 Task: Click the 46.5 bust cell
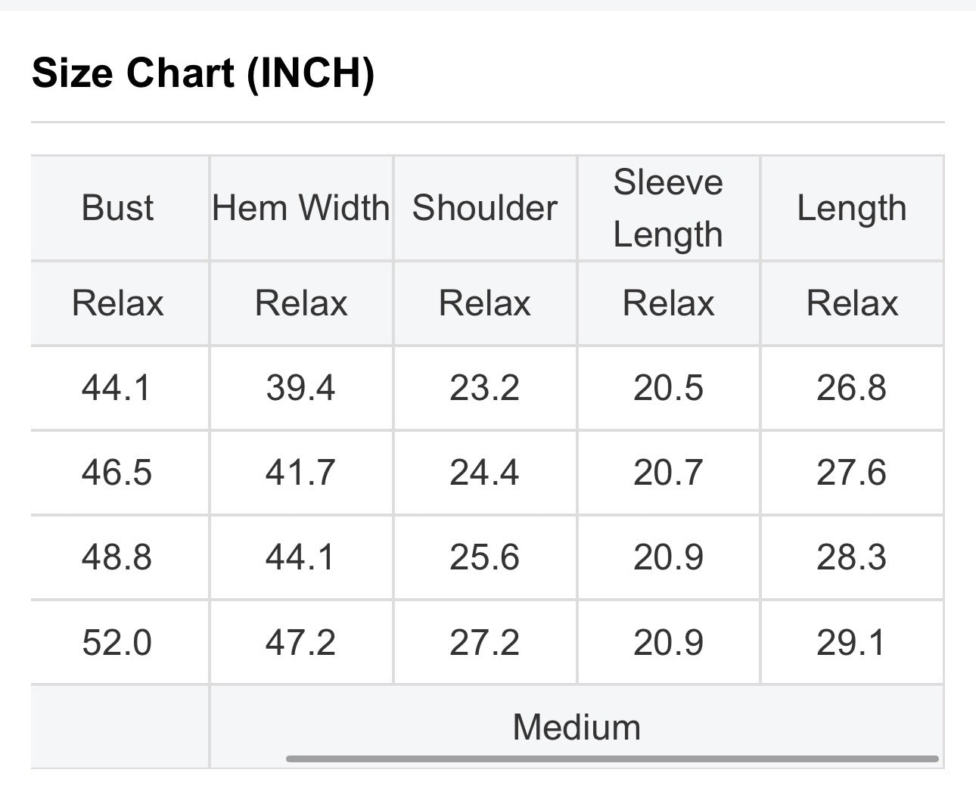pyautogui.click(x=119, y=473)
